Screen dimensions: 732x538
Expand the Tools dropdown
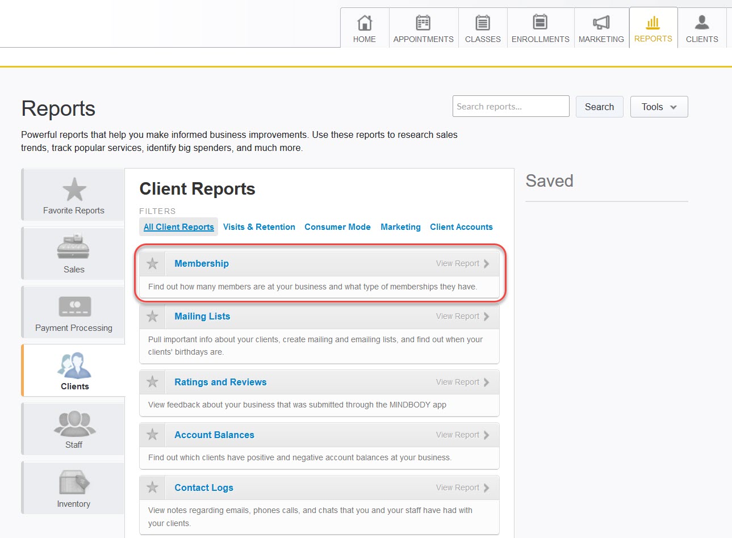coord(659,107)
